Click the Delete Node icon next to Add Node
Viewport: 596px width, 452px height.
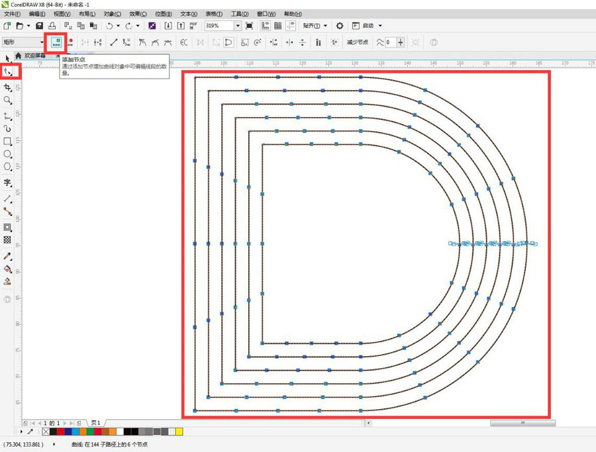[x=72, y=42]
